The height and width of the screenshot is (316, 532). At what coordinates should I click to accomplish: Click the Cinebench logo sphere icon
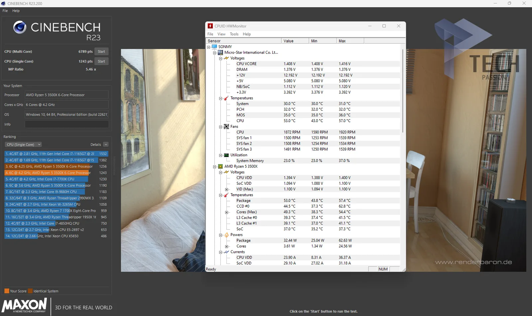[x=20, y=27]
